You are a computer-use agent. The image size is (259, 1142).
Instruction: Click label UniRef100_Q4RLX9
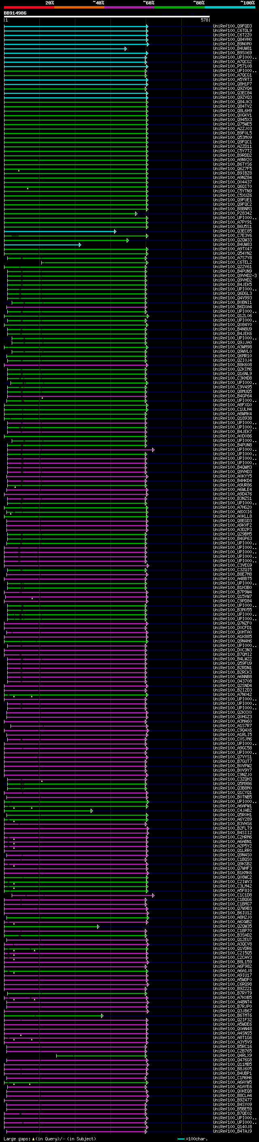[232, 1055]
